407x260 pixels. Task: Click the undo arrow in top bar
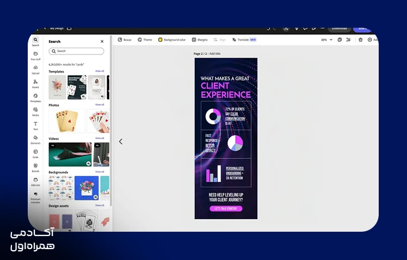[268, 28]
